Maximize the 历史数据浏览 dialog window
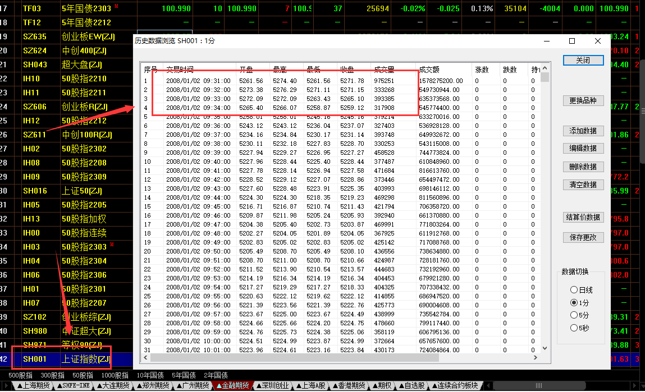This screenshot has height=392, width=645. click(x=572, y=41)
